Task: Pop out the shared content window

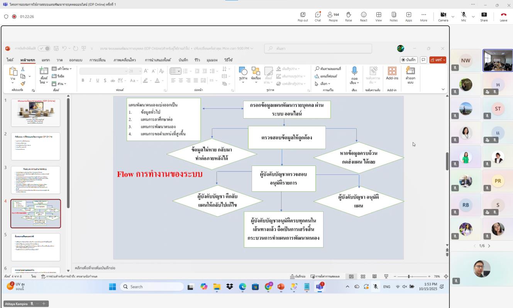Action: [x=303, y=17]
